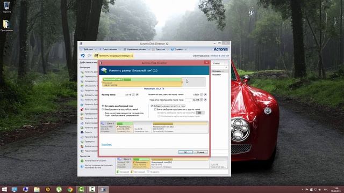Image resolution: width=344 pixels, height=193 pixels.
Task: Open the green uTorrent taskbar icon
Action: pos(59,189)
